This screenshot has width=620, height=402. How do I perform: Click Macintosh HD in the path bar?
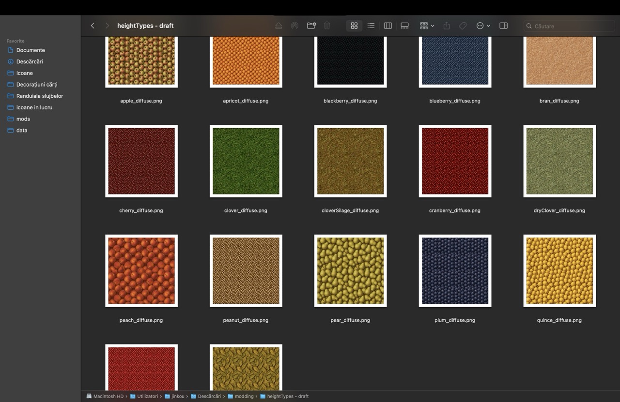click(108, 396)
